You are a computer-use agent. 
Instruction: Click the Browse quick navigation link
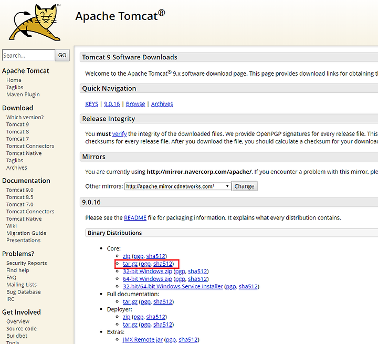pos(135,104)
